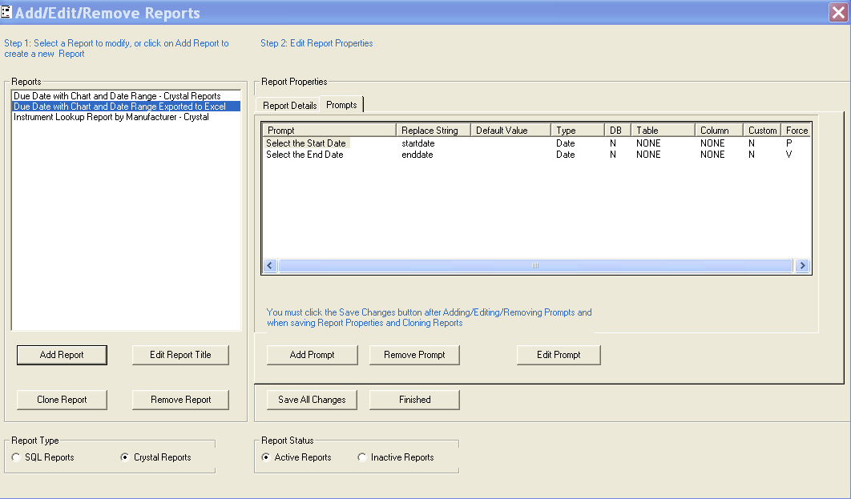
Task: Select the 'Select the End Date' prompt row
Action: (x=305, y=155)
